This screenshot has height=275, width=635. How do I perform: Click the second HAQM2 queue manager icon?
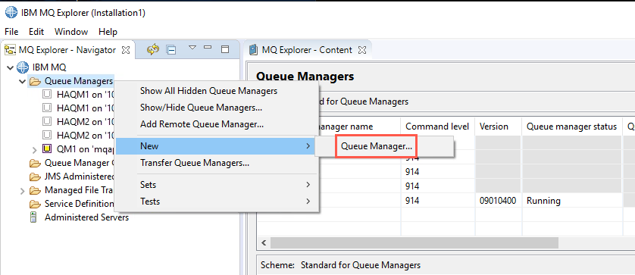coord(47,134)
